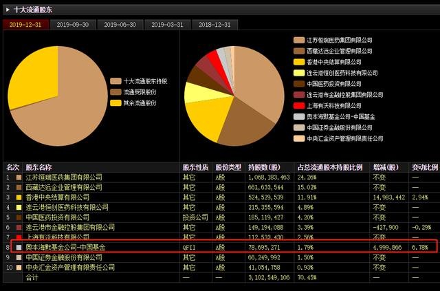Select table row 连云港市金融控股集团有限公司

pos(220,228)
